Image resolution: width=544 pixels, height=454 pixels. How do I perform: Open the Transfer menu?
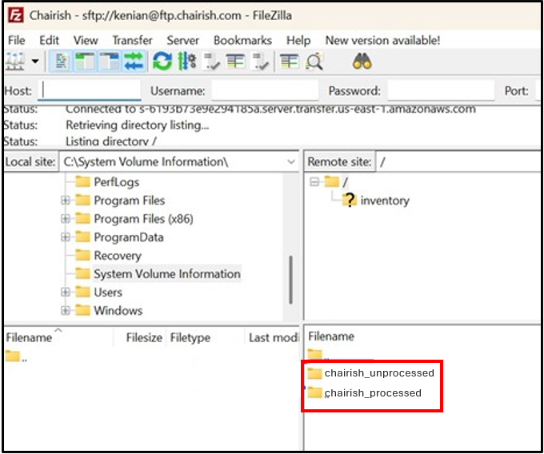click(132, 40)
